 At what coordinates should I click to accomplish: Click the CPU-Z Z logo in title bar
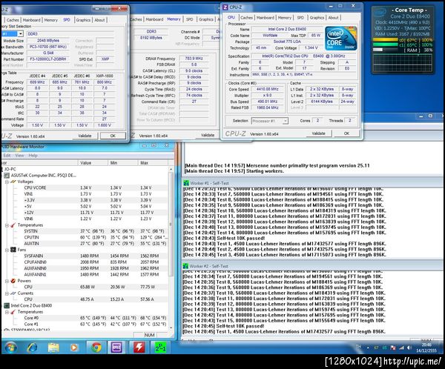225,7
